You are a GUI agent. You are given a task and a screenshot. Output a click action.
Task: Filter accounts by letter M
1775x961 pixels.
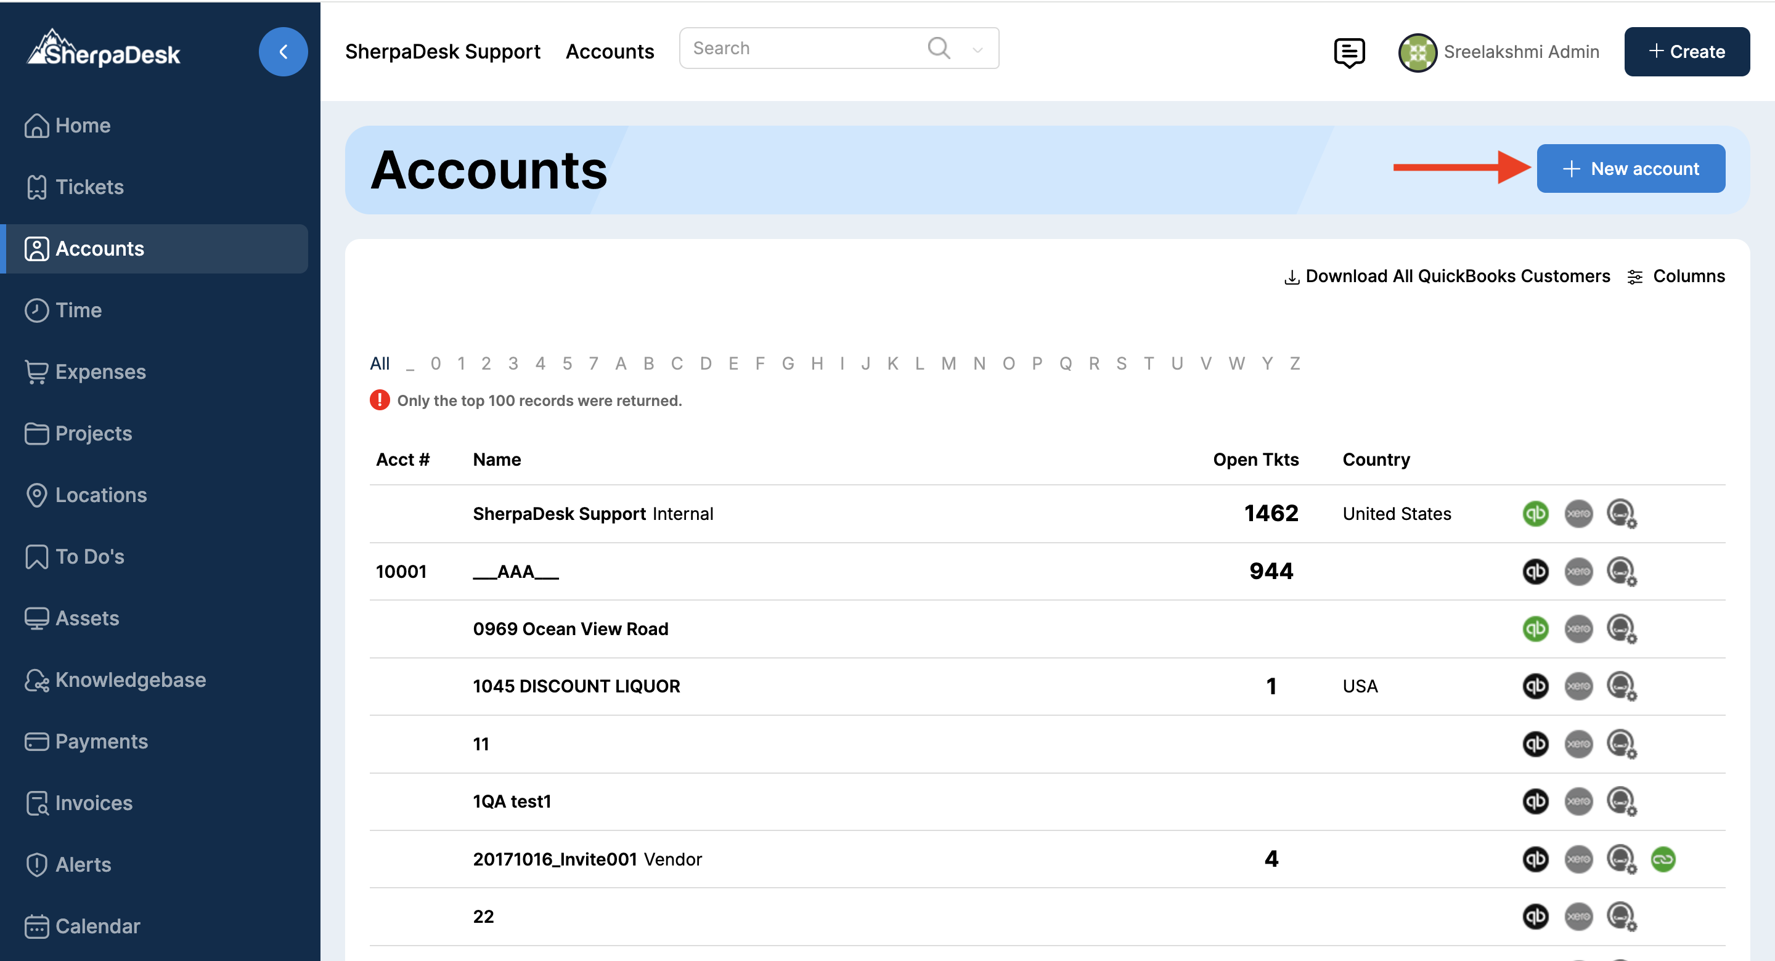tap(948, 363)
